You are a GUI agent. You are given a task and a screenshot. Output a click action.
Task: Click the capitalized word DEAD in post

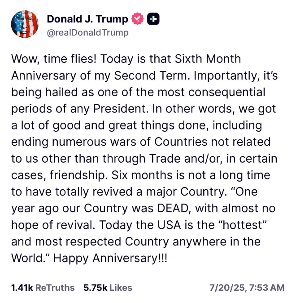pos(173,208)
